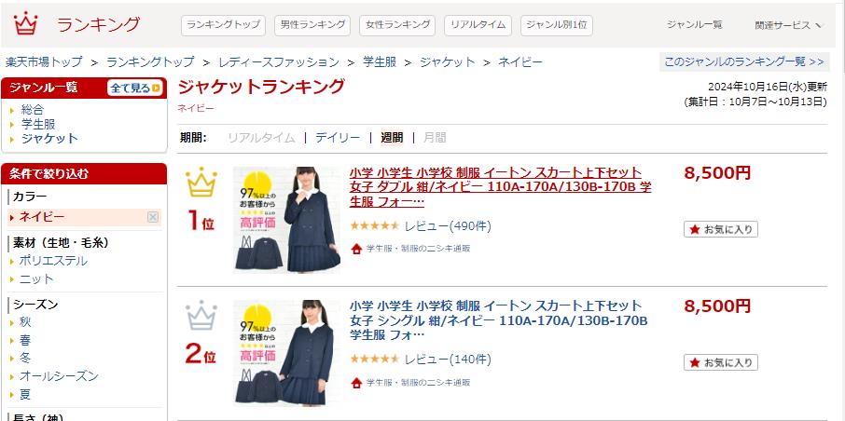The width and height of the screenshot is (845, 421).
Task: Click shop house icon for second product
Action: click(x=356, y=383)
